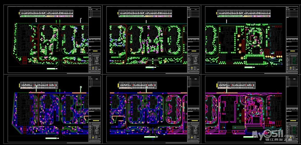Screen dimensions: 301x145
Task: Click the white drawing title bar under top-middle plan
Action: coord(150,68)
